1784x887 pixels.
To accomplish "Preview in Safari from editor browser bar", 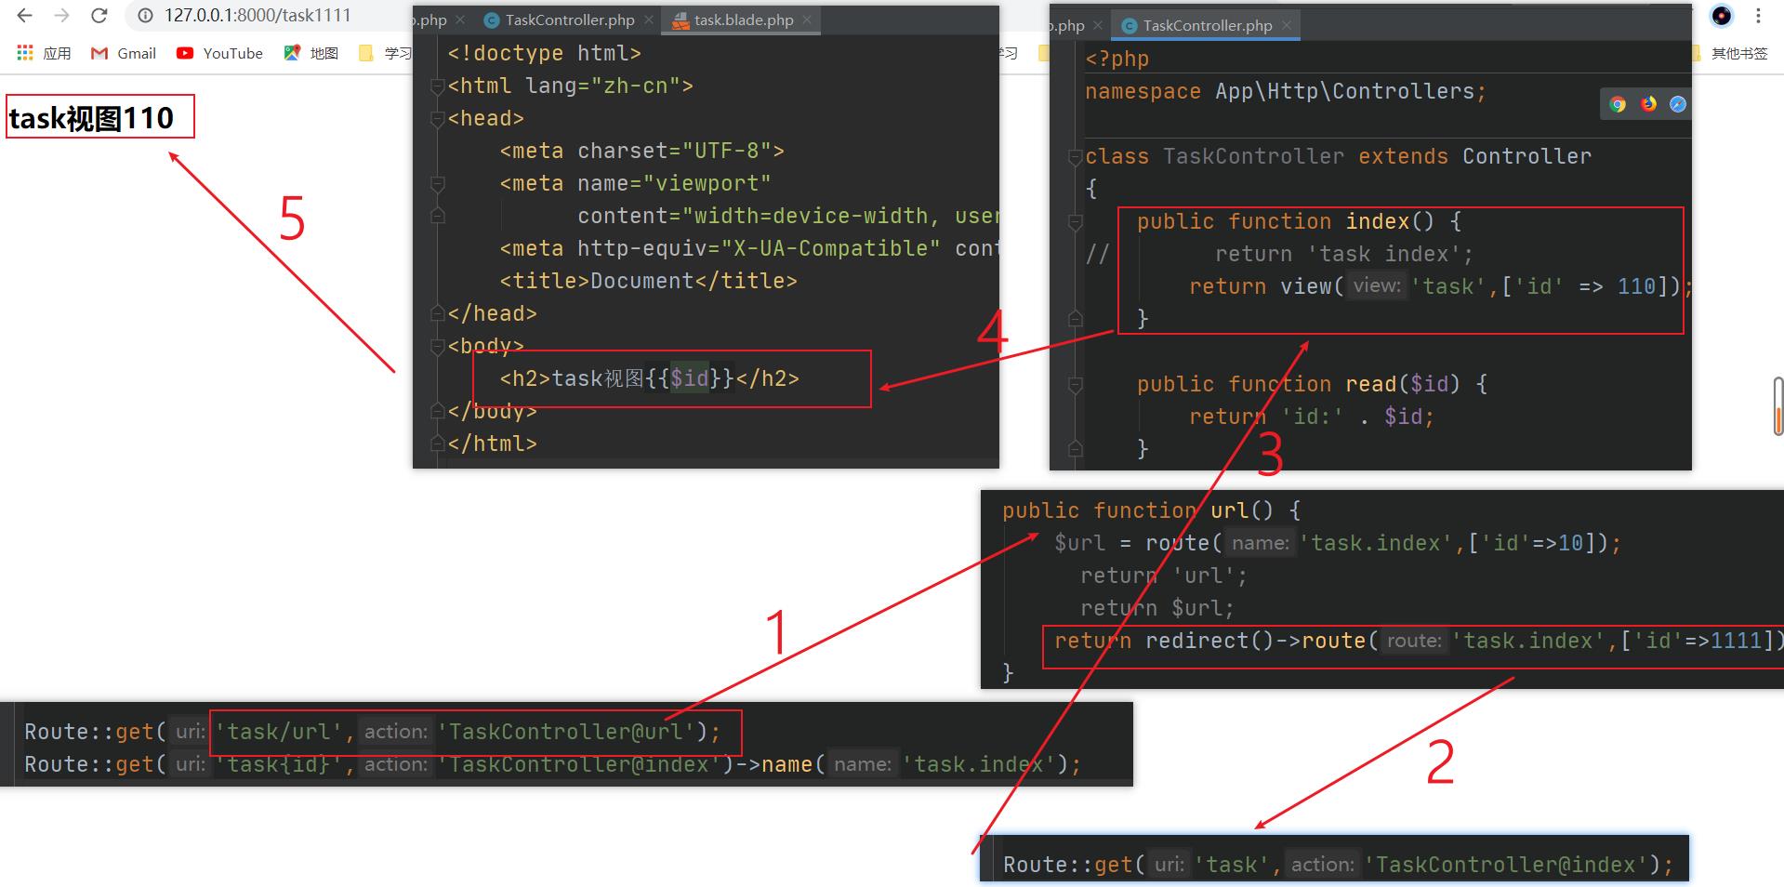I will coord(1678,104).
